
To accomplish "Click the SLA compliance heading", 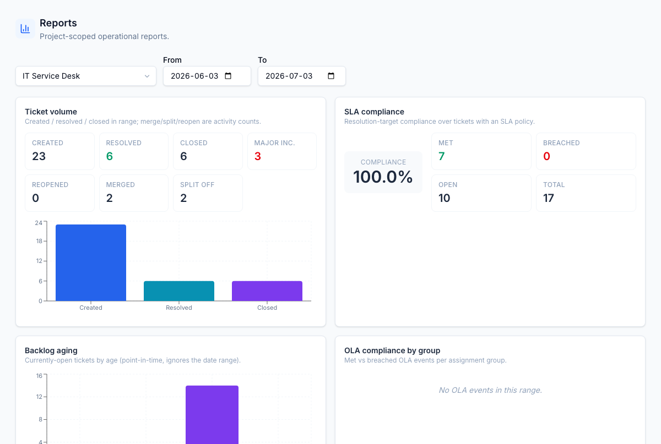I will [375, 112].
